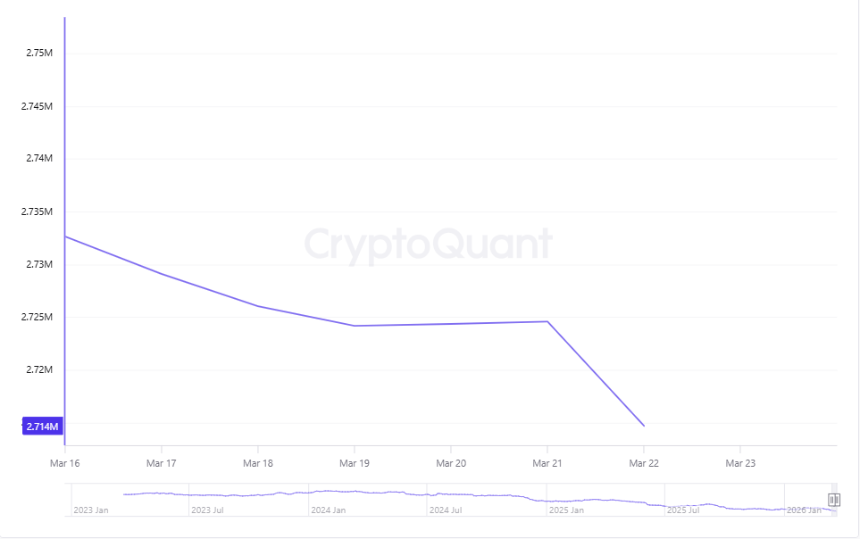This screenshot has width=860, height=539.
Task: Click the Mar 23 x-axis label
Action: click(739, 463)
